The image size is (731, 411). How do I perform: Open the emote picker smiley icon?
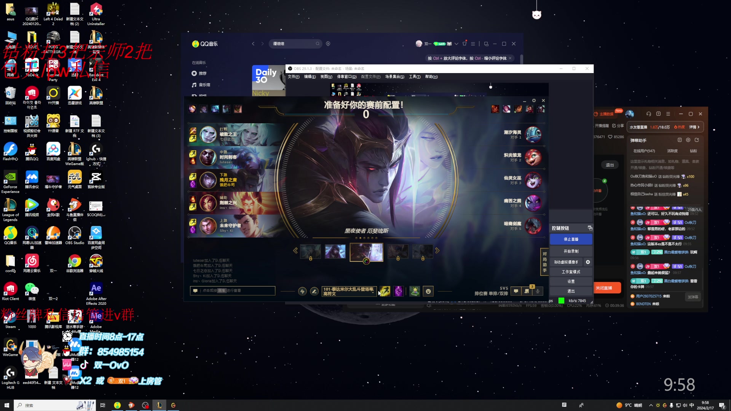point(428,291)
